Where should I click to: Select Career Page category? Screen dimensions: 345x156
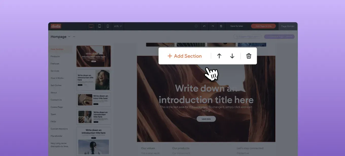(x=57, y=107)
